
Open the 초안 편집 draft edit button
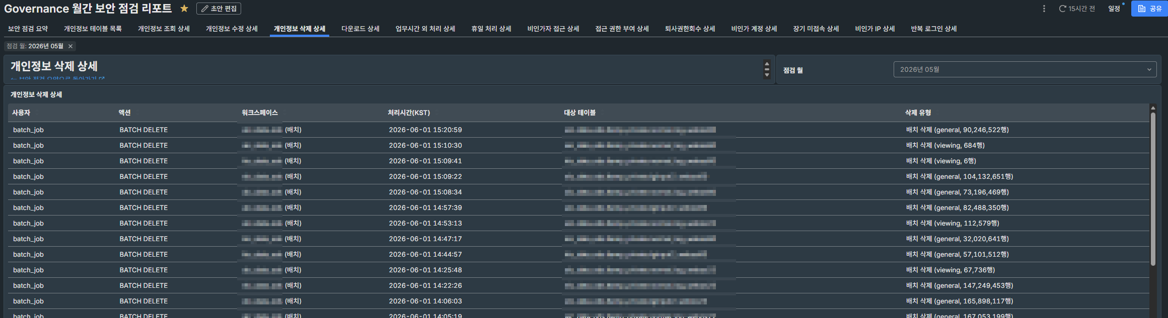pyautogui.click(x=219, y=9)
